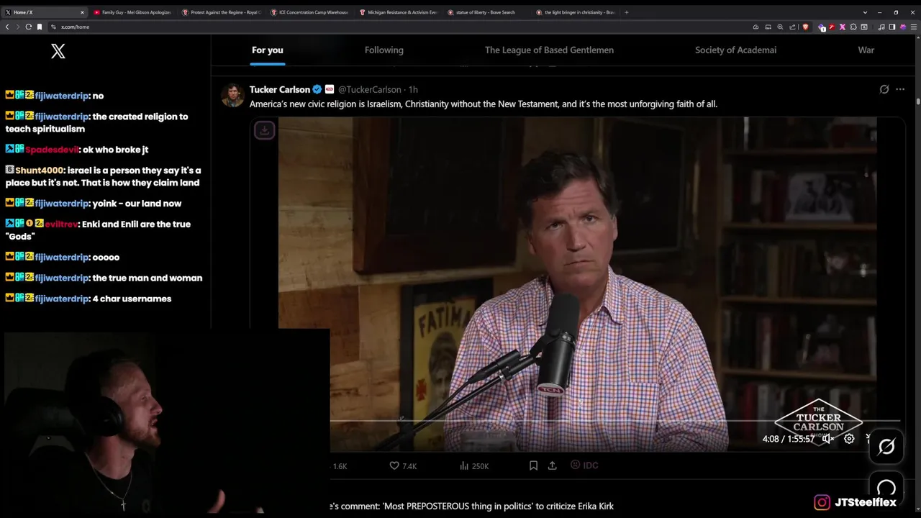Click the 1h post timestamp
Screen dimensions: 921x518
click(x=413, y=89)
